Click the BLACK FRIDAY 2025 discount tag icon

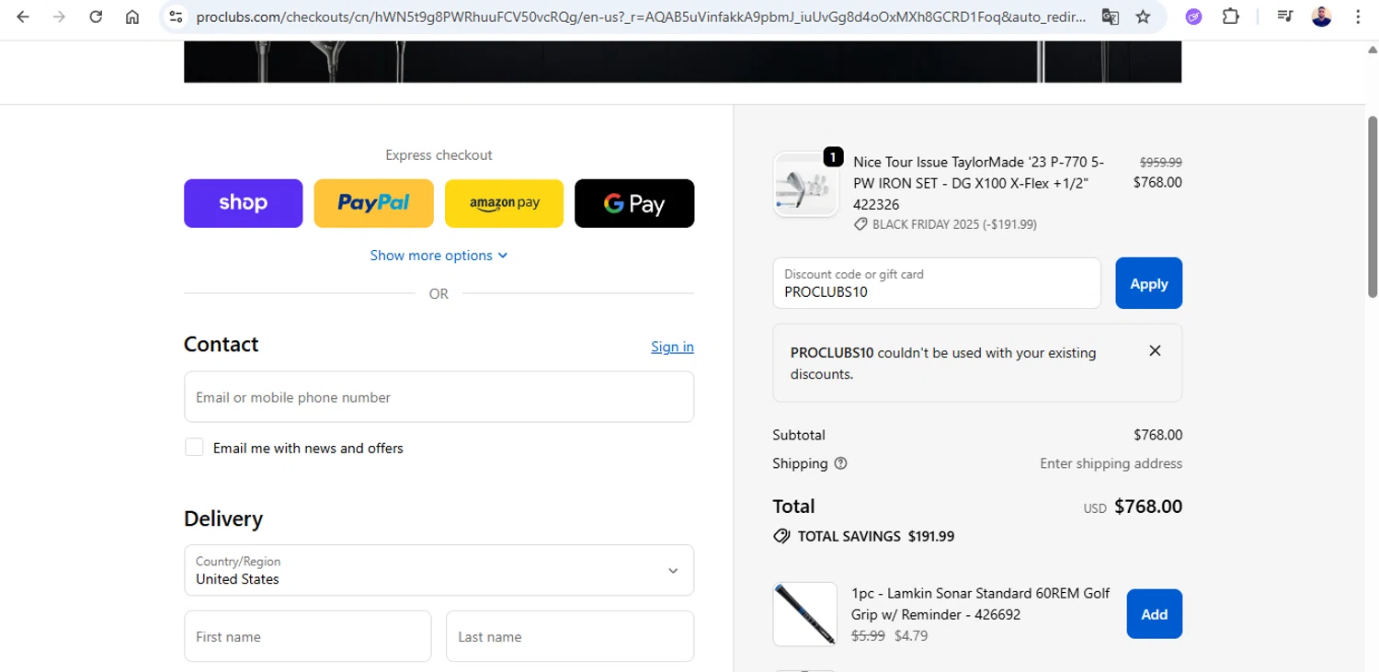860,224
